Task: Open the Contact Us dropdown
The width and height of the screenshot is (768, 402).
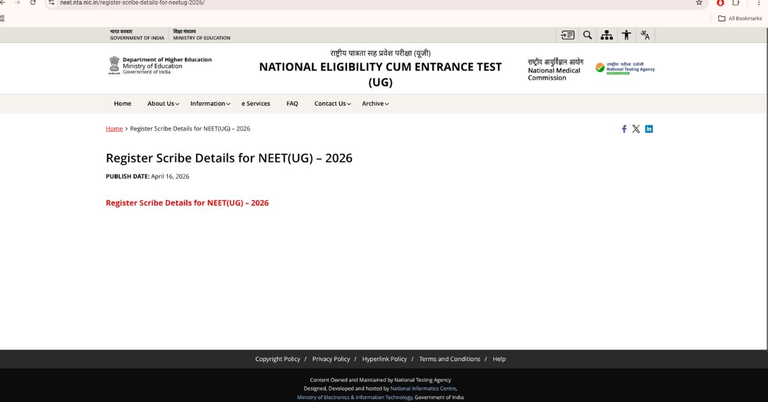Action: click(x=332, y=103)
